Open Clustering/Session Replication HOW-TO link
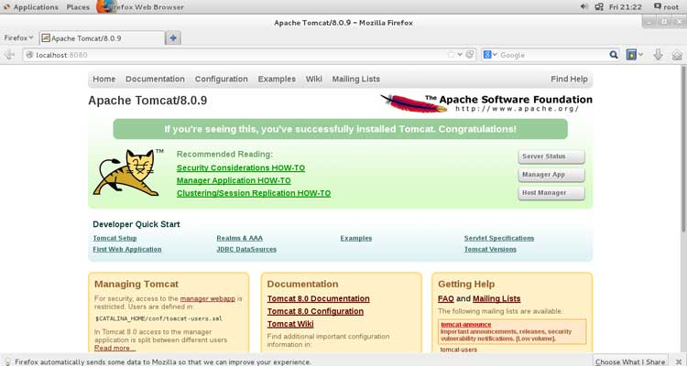The image size is (687, 366). point(254,193)
